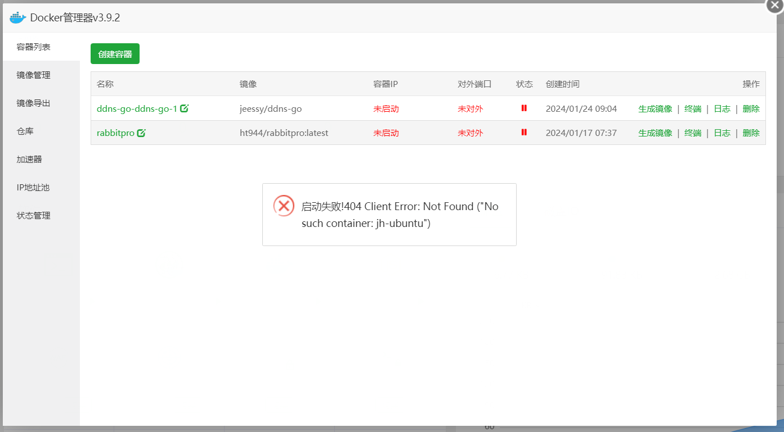Screen dimensions: 784x432
Task: Open 终端 for ddns-go-ddns-go-1
Action: click(693, 108)
